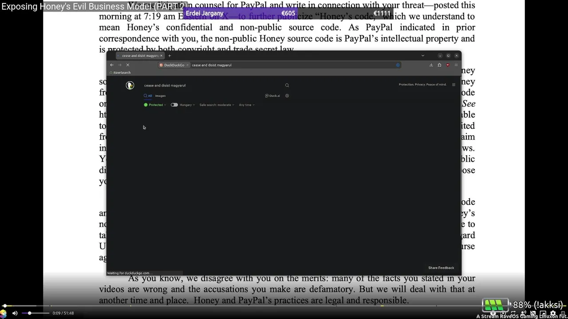Screen dimensions: 568x319
Task: Mute the video with the speaker icon
Action: (x=15, y=313)
